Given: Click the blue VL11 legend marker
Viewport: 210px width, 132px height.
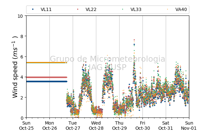Looking at the screenshot, I should [x=33, y=9].
